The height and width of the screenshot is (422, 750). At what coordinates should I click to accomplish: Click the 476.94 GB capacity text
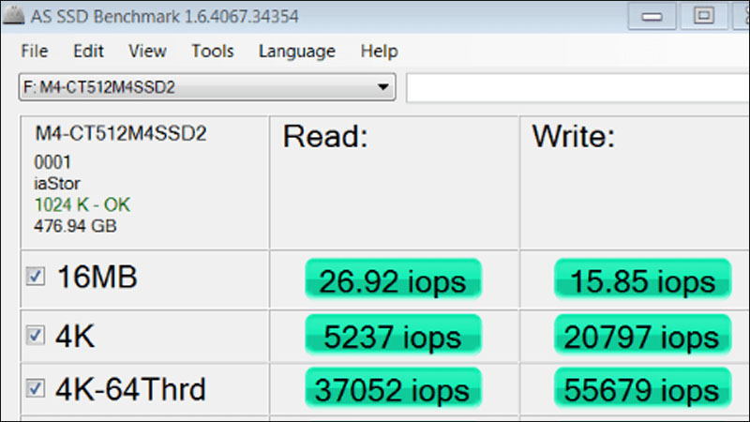coord(75,226)
